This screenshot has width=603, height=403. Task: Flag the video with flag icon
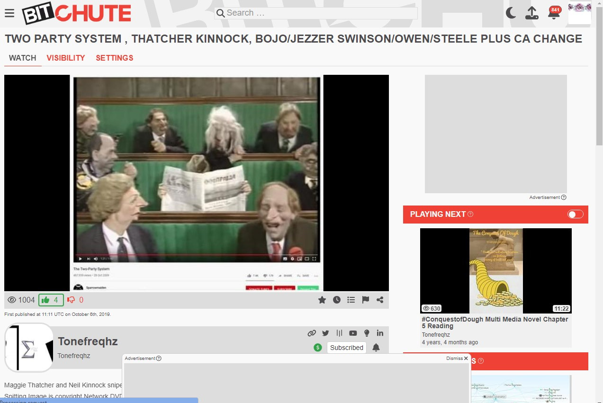tap(366, 300)
